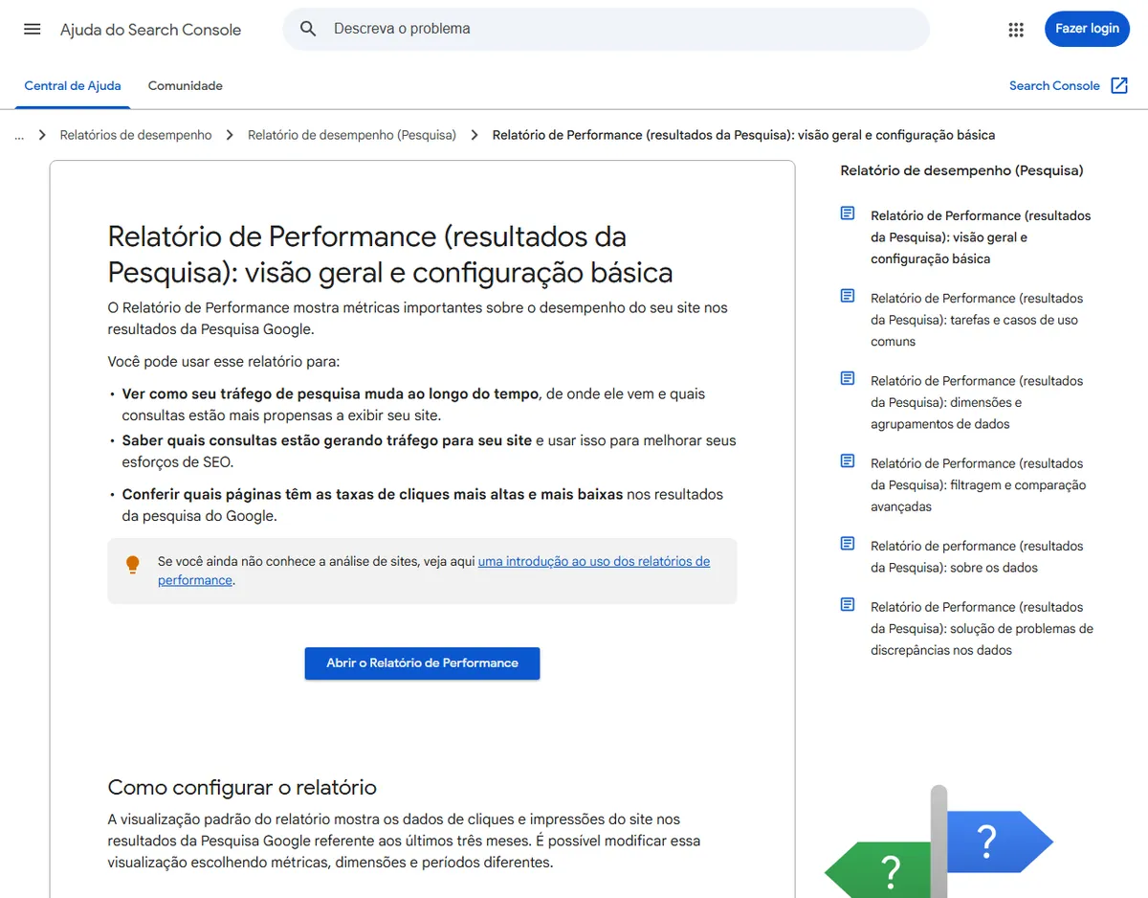Click the blue question-mark signpost arrow
This screenshot has width=1148, height=898.
click(999, 842)
